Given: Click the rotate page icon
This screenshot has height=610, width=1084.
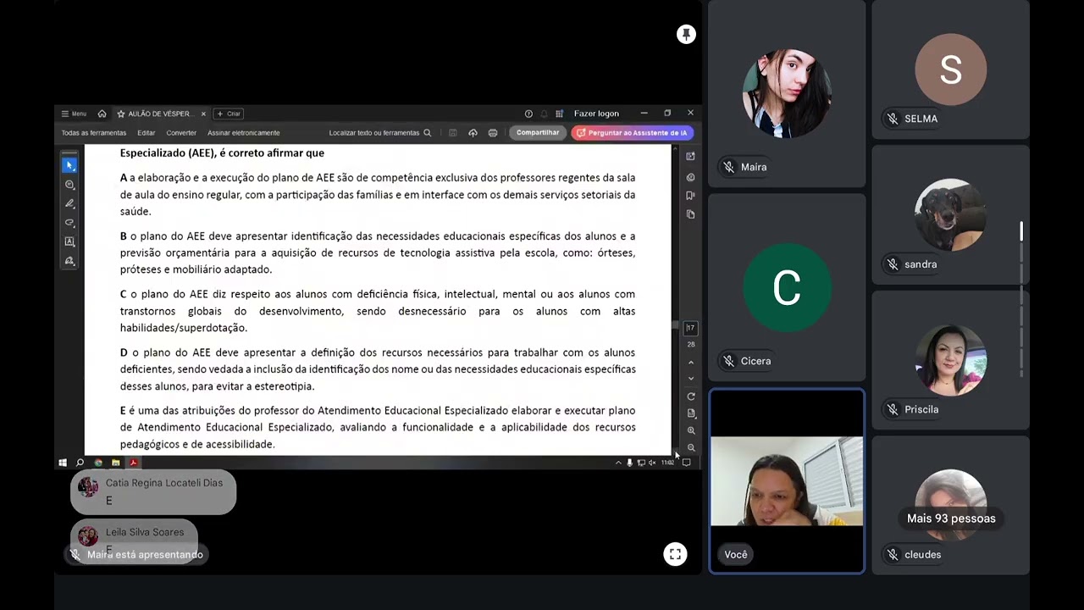Looking at the screenshot, I should click(691, 396).
